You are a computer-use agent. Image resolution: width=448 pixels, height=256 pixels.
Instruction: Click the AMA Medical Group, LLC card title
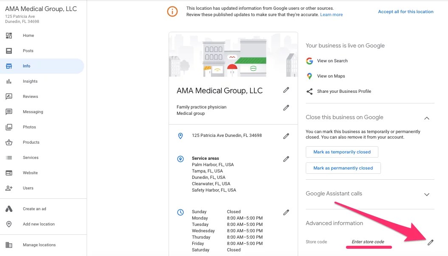click(x=220, y=91)
